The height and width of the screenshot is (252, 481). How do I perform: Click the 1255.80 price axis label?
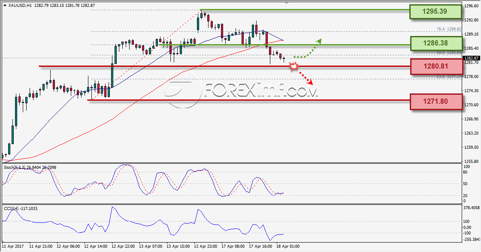click(x=472, y=161)
